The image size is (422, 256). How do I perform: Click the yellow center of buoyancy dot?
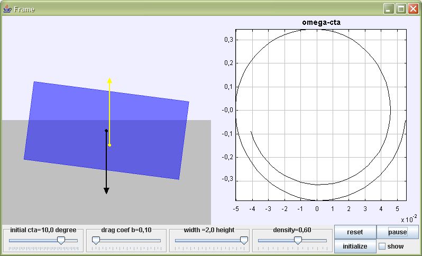pyautogui.click(x=109, y=145)
